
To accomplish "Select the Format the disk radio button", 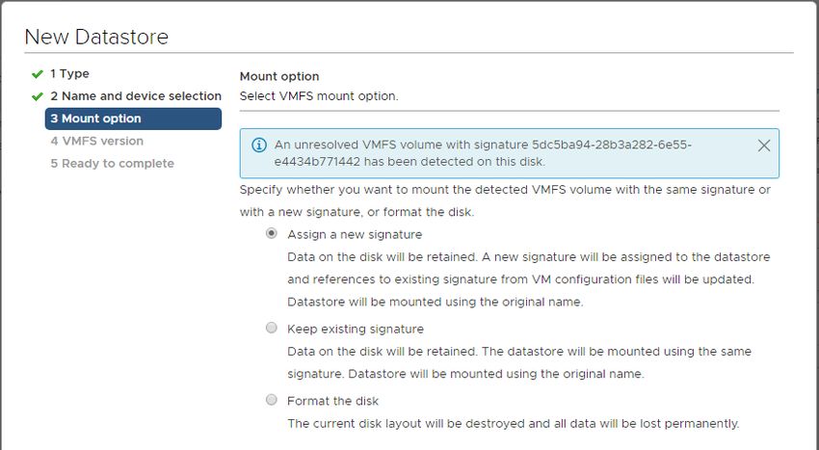I will coord(271,400).
